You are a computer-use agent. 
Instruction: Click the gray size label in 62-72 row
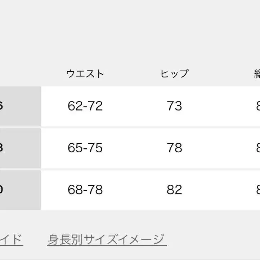point(20,106)
